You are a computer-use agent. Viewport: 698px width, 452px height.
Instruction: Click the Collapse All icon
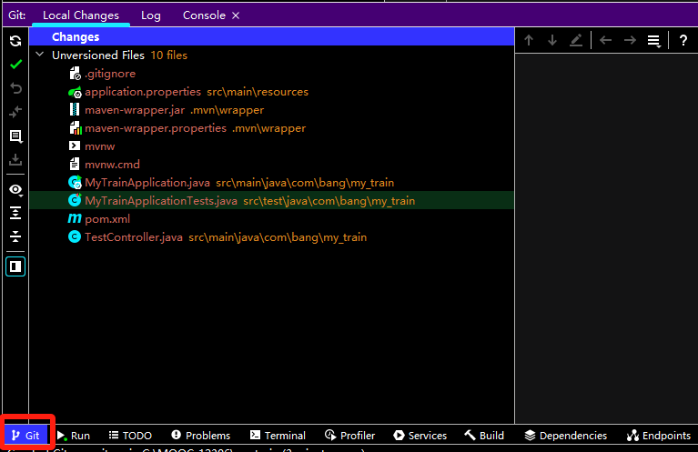(x=15, y=236)
